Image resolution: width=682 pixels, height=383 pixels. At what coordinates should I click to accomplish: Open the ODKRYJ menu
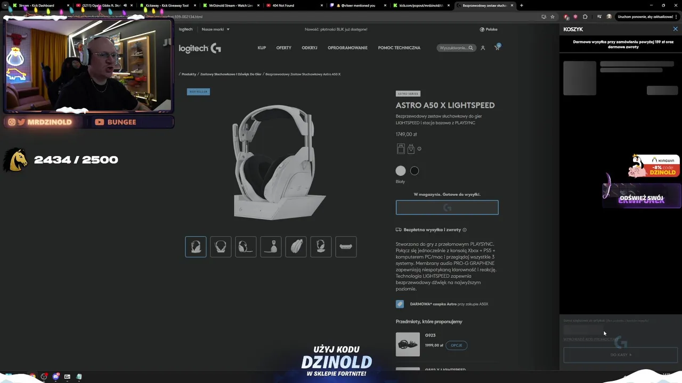tap(310, 48)
